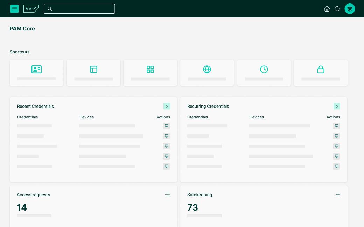
Task: Open the hamburger menu in top bar
Action: coord(14,9)
